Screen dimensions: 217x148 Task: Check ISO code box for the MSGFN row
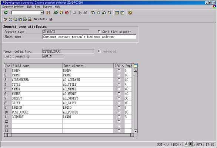(x=119, y=70)
